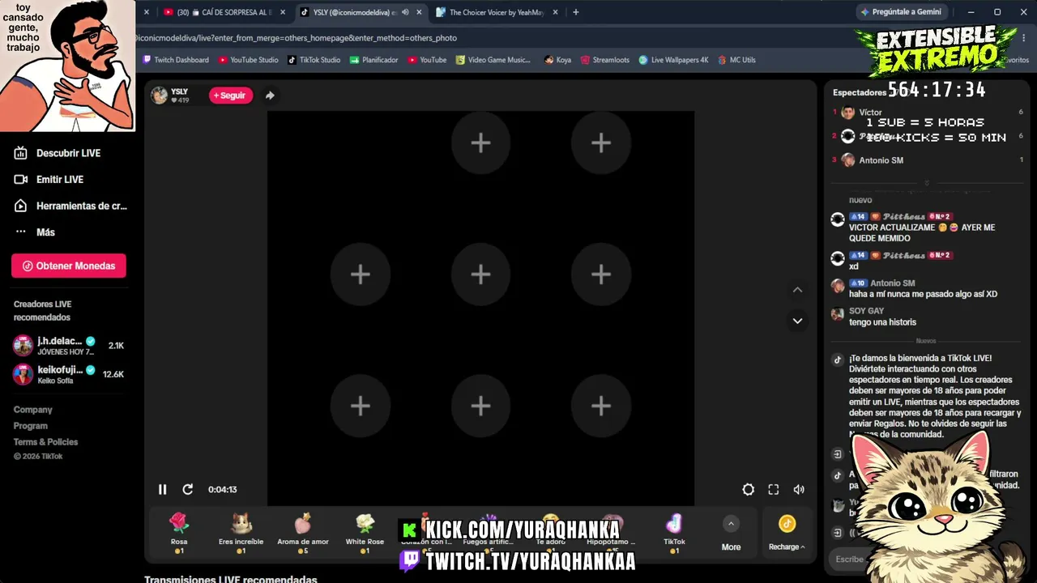
Task: Open the YSLY streamer avatar
Action: pos(160,96)
